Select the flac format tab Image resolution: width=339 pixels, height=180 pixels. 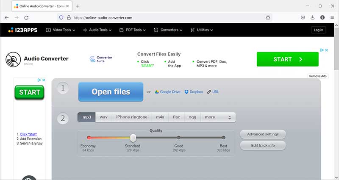click(176, 117)
